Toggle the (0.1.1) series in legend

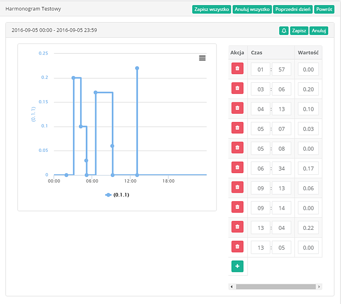(x=117, y=195)
